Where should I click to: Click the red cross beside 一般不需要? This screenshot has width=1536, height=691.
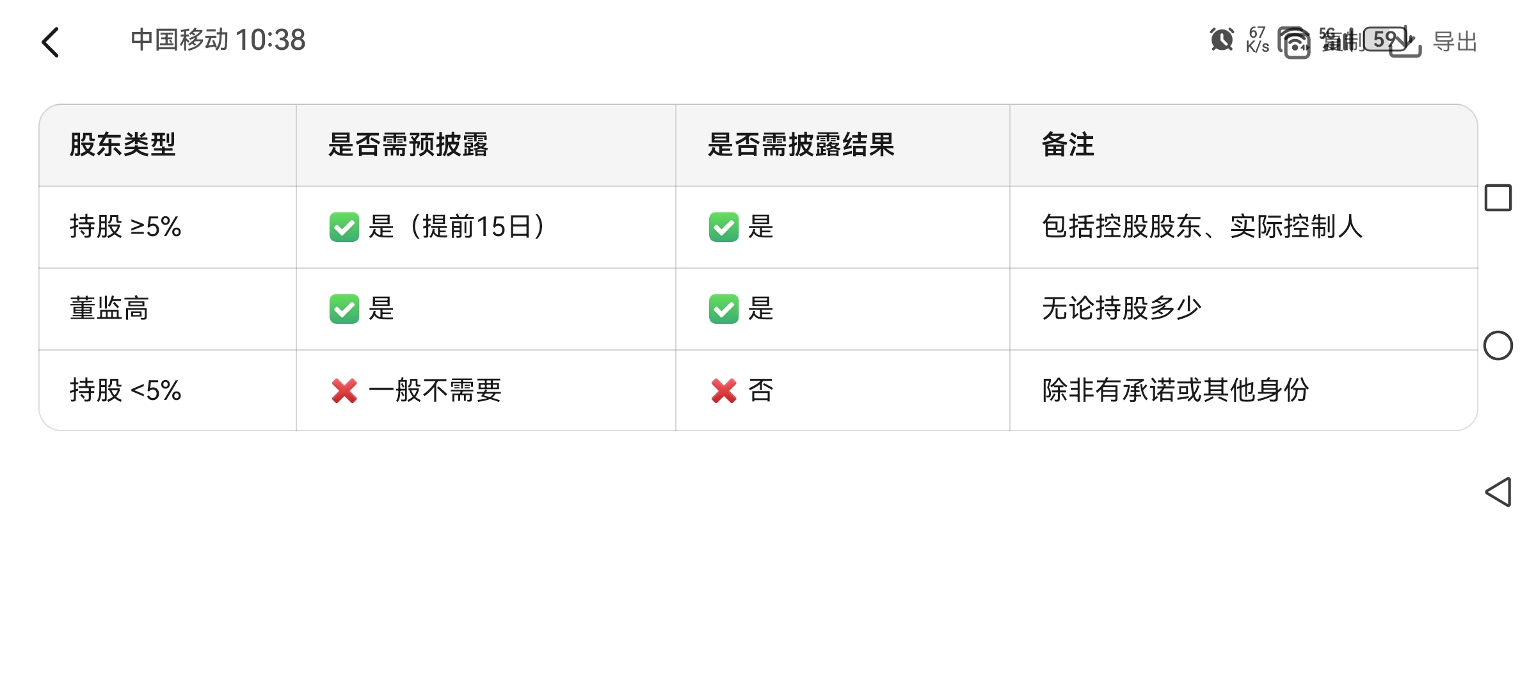[x=344, y=390]
